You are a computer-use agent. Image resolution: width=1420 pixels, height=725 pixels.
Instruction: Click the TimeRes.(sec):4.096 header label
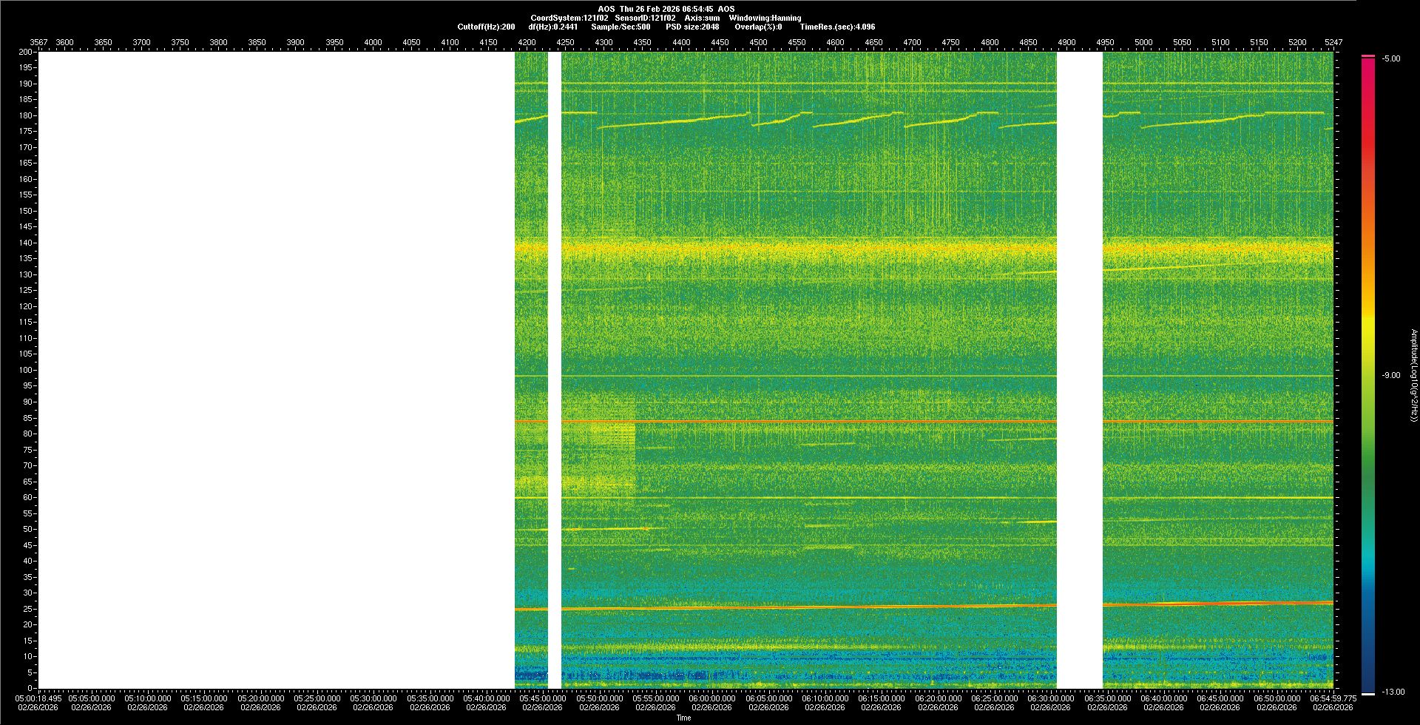(x=837, y=27)
